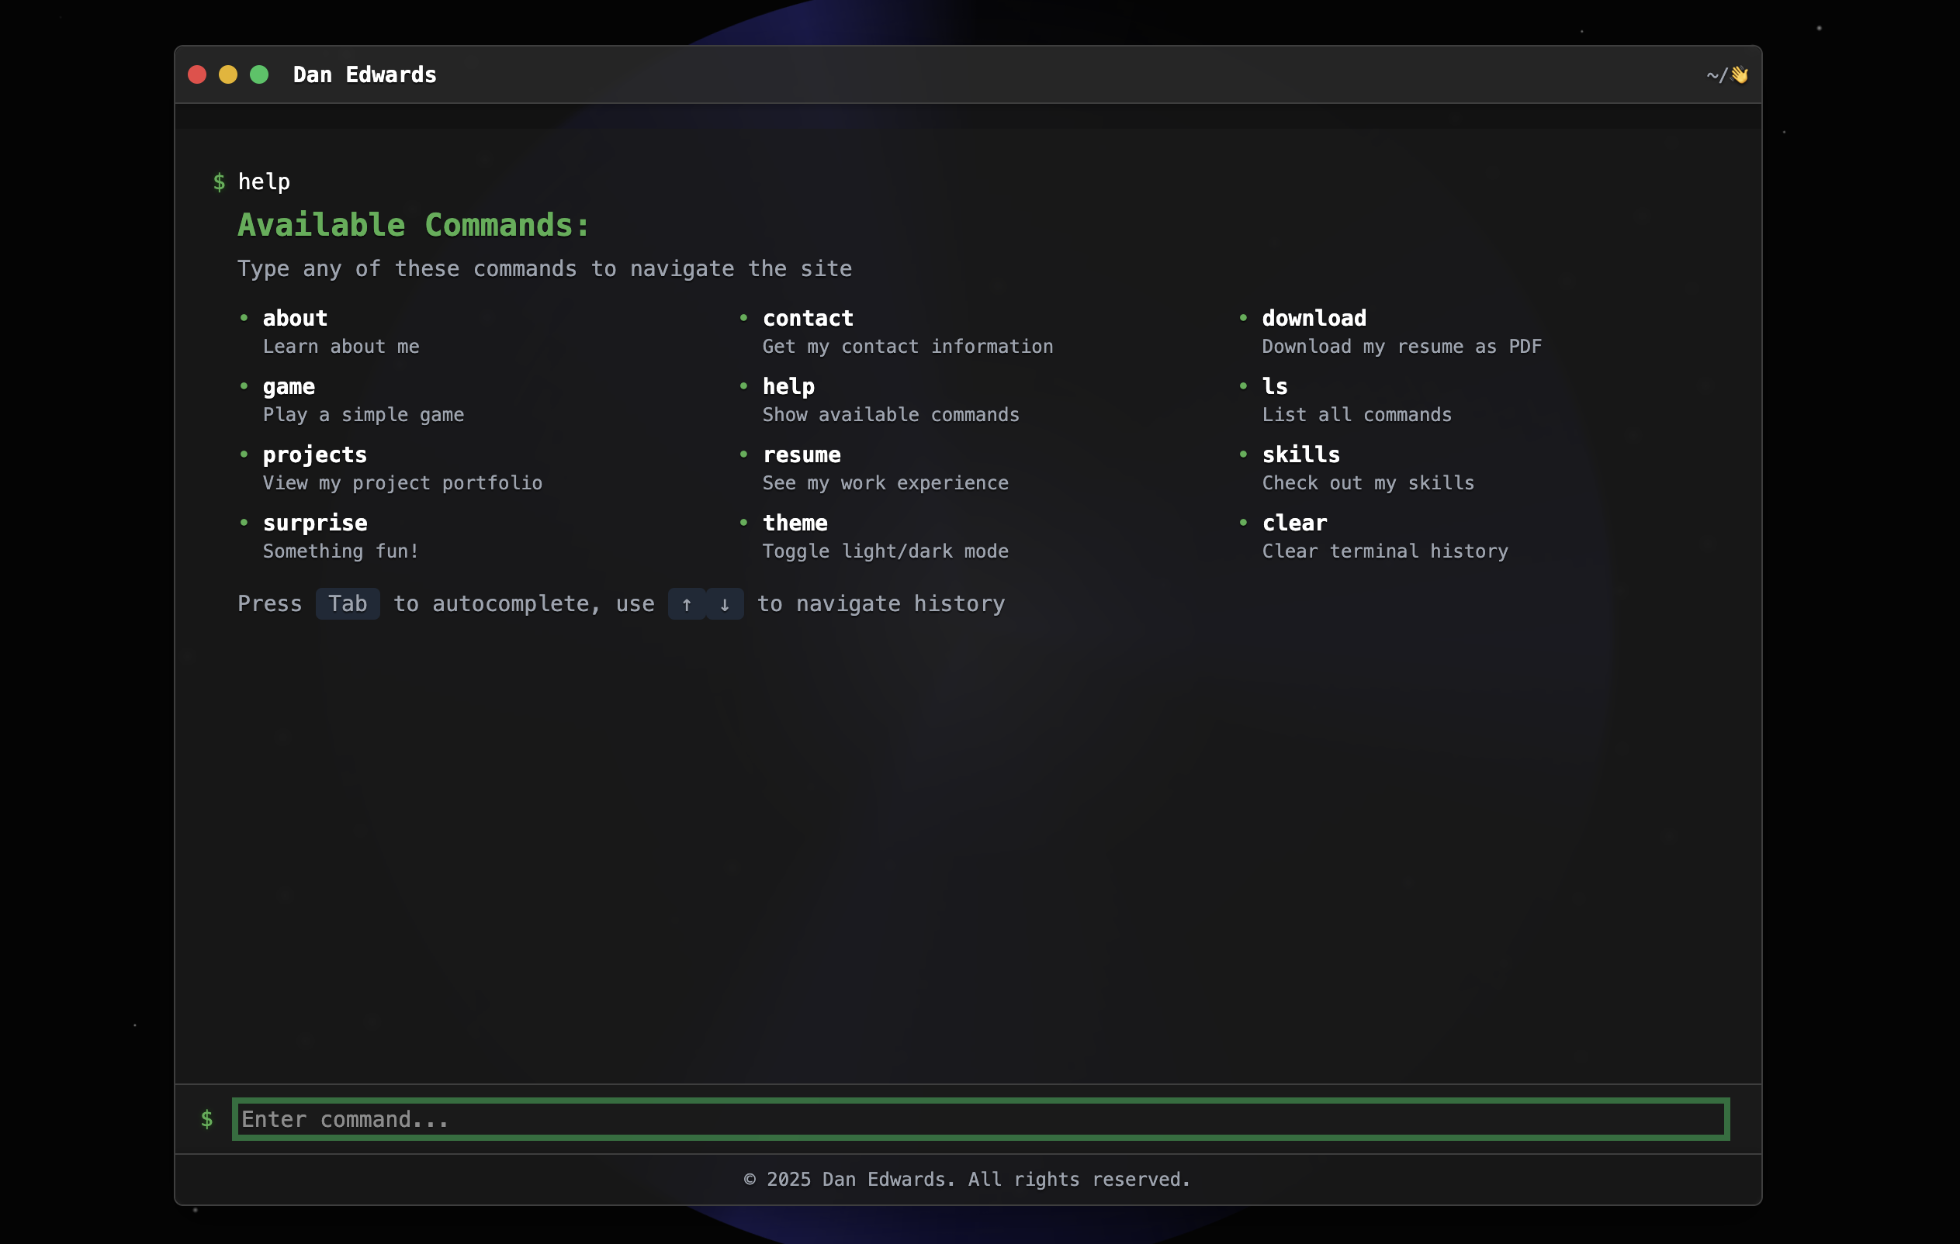This screenshot has width=1960, height=1244.
Task: Click 'Download my resume as PDF' text
Action: (x=1401, y=347)
